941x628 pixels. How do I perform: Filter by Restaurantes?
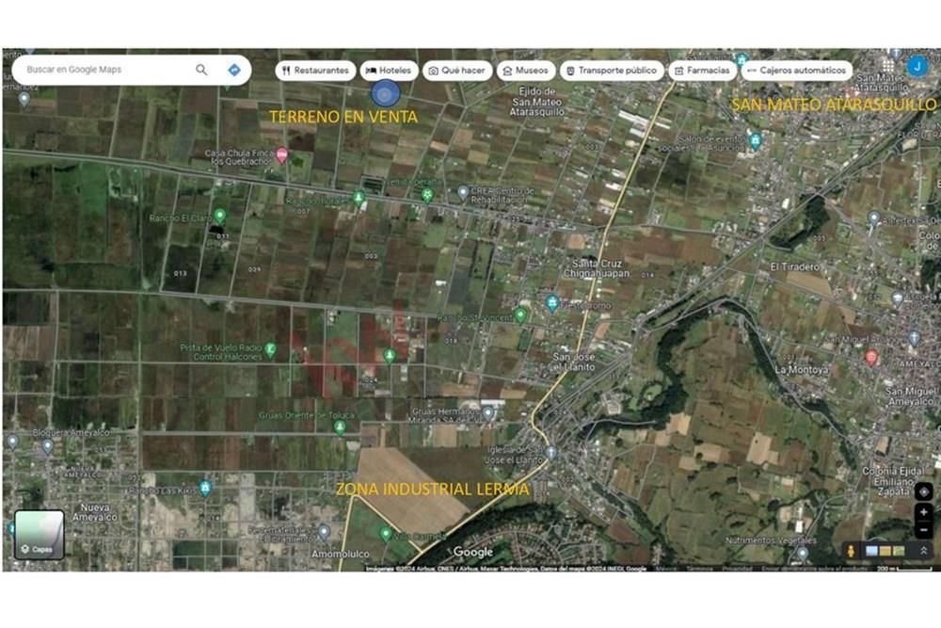(315, 71)
